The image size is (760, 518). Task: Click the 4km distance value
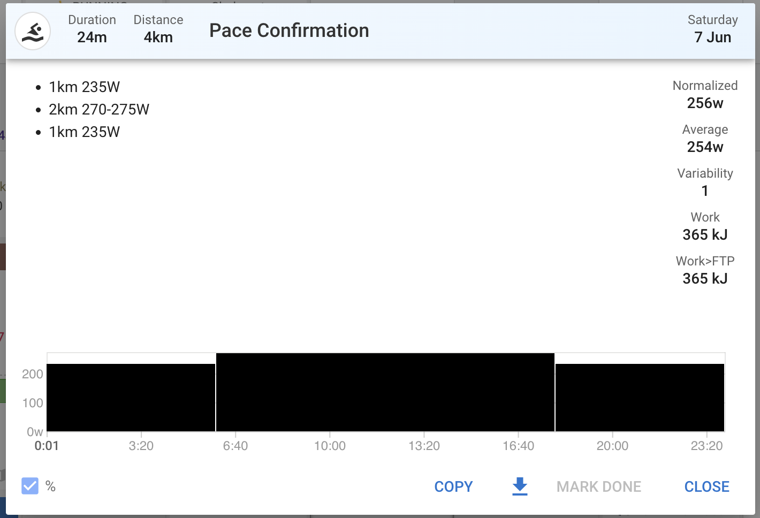pyautogui.click(x=158, y=37)
